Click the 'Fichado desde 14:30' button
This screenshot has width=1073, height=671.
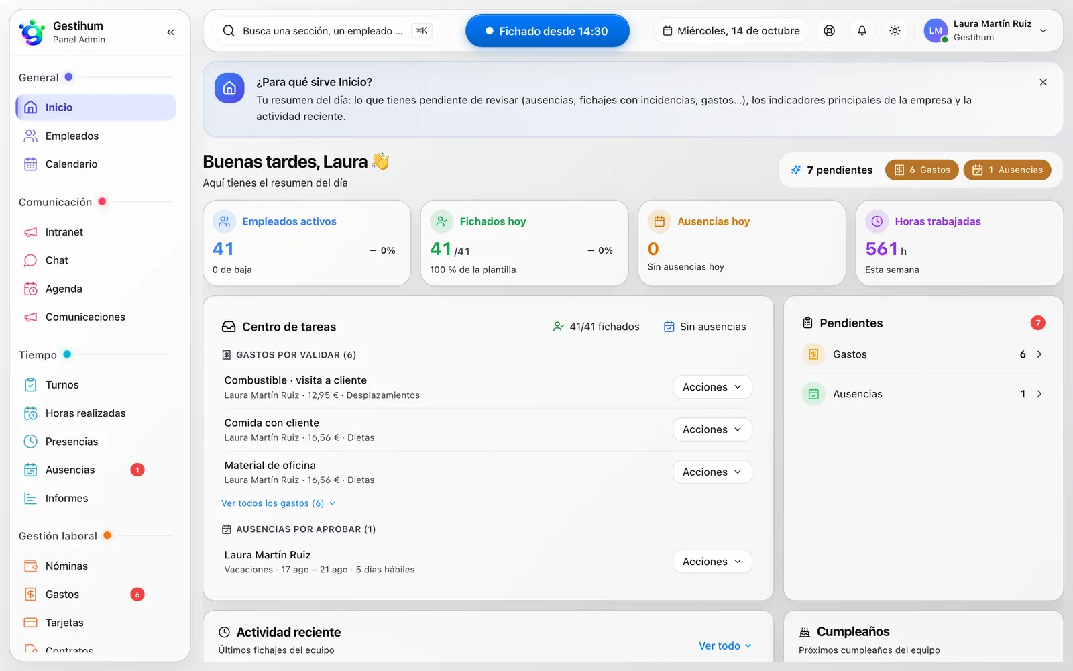click(547, 31)
